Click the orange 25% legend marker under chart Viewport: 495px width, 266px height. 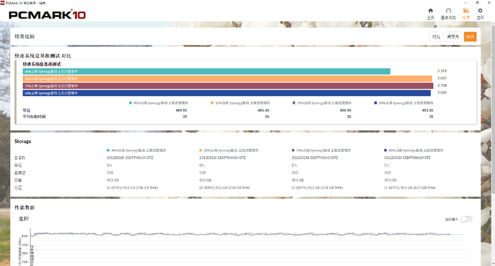click(212, 103)
